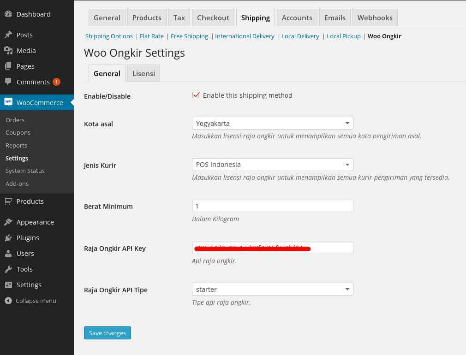Switch to the Products settings tab
This screenshot has width=466, height=355.
pos(147,18)
